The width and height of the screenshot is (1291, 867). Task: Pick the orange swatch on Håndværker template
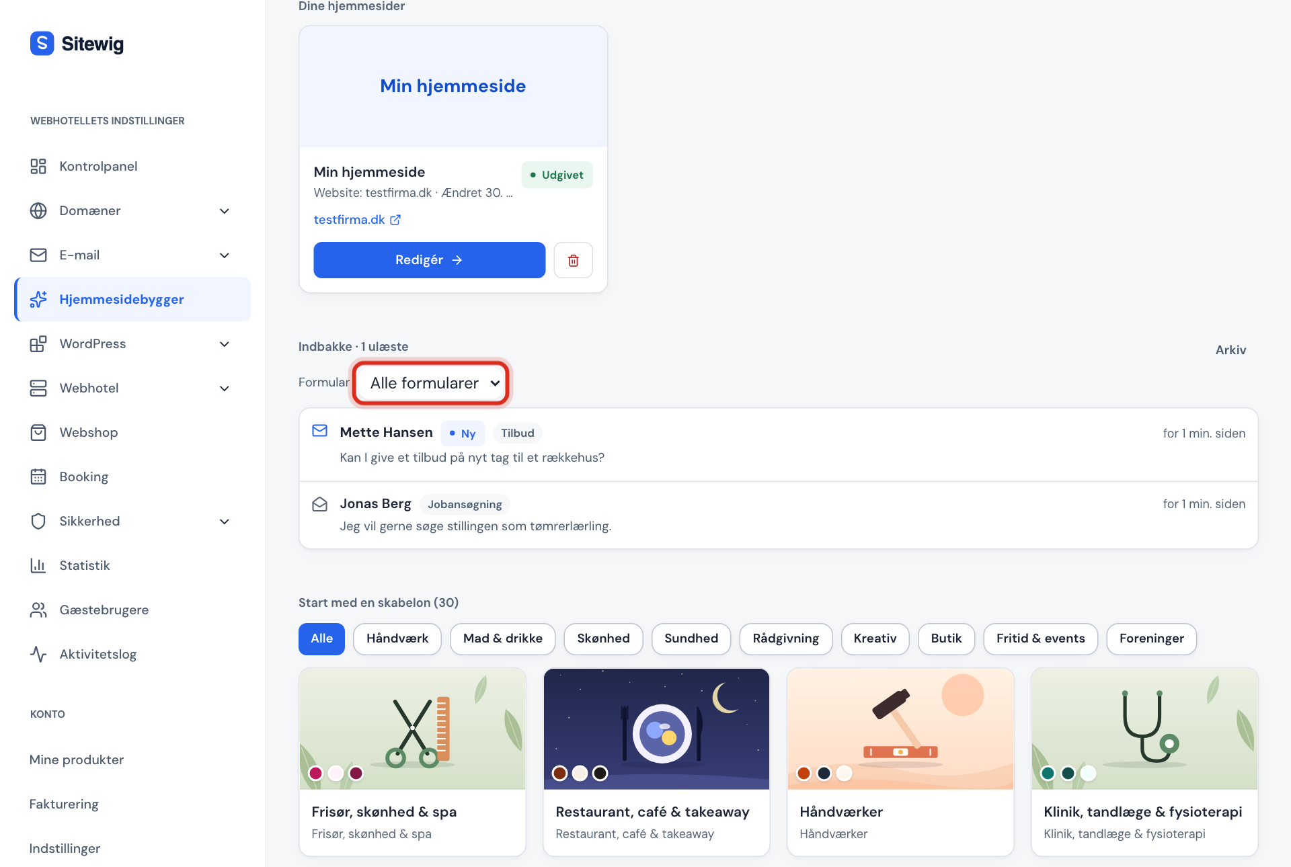point(804,773)
